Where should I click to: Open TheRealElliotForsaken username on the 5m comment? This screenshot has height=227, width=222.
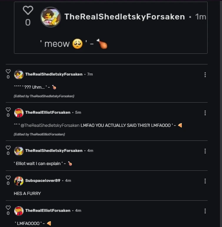[x=48, y=113]
